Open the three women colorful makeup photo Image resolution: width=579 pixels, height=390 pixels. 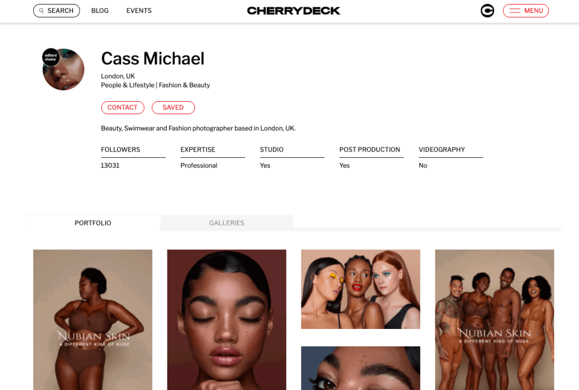pos(360,289)
